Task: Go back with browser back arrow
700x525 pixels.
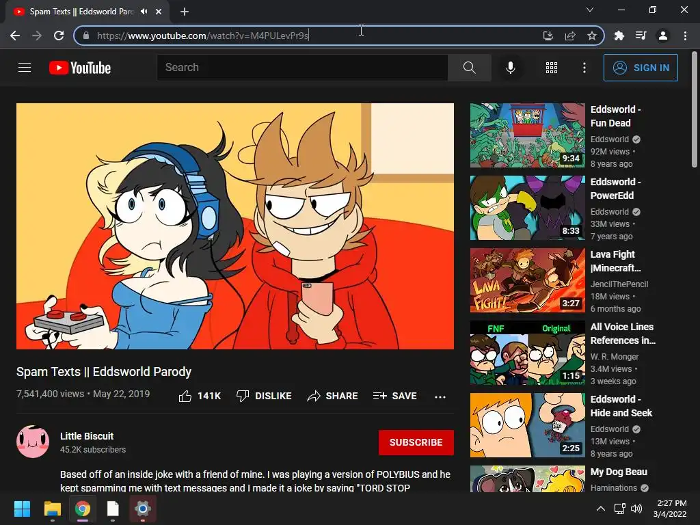Action: click(x=15, y=36)
